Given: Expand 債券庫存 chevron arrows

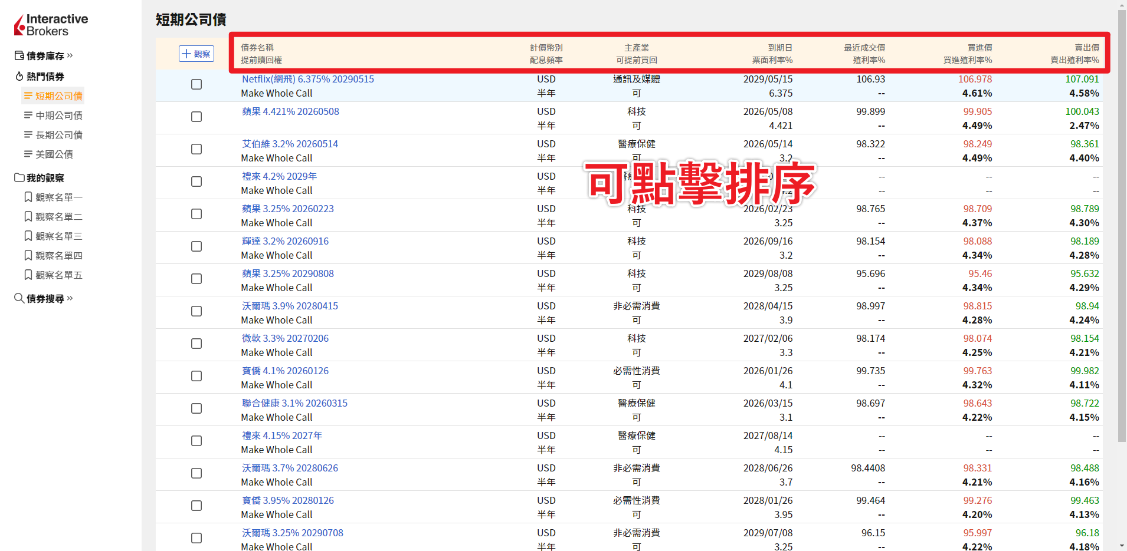Looking at the screenshot, I should coord(70,55).
